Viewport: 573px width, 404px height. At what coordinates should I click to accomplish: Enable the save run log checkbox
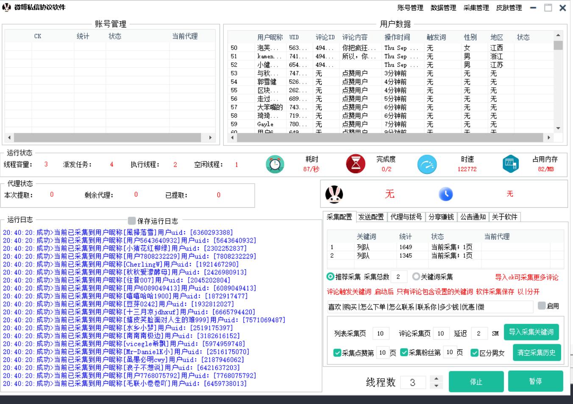click(132, 221)
